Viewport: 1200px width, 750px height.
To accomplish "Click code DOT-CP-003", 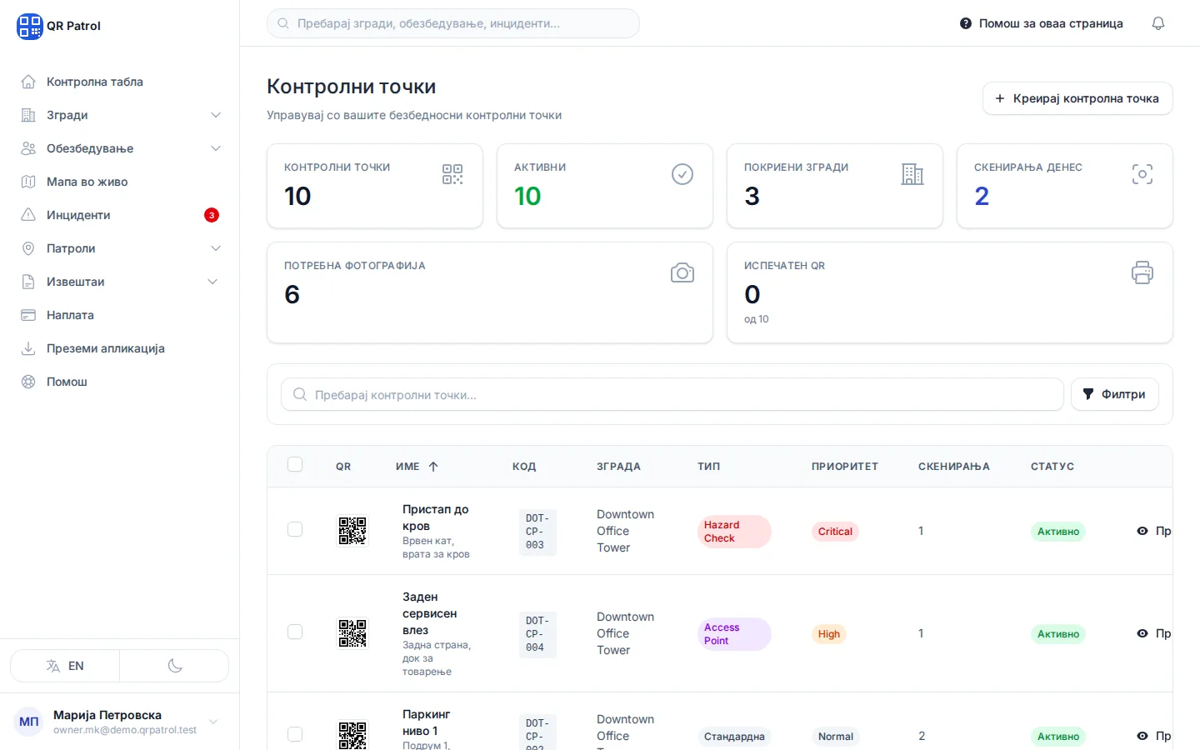I will point(537,532).
